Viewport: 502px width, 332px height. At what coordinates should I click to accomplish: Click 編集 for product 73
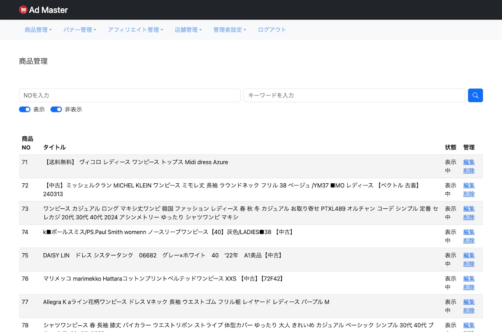[469, 209]
